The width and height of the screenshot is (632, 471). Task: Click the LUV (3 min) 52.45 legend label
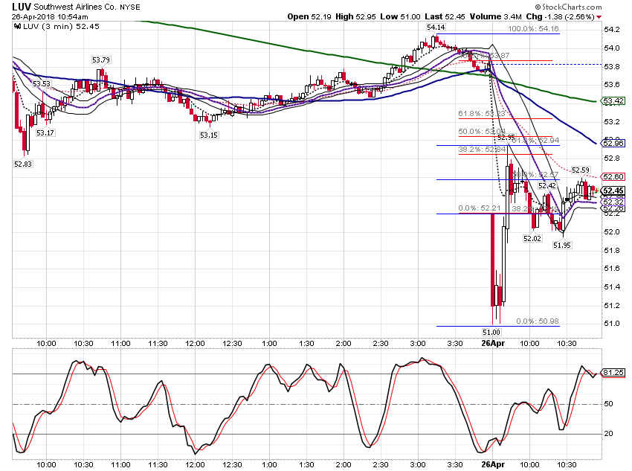point(61,27)
